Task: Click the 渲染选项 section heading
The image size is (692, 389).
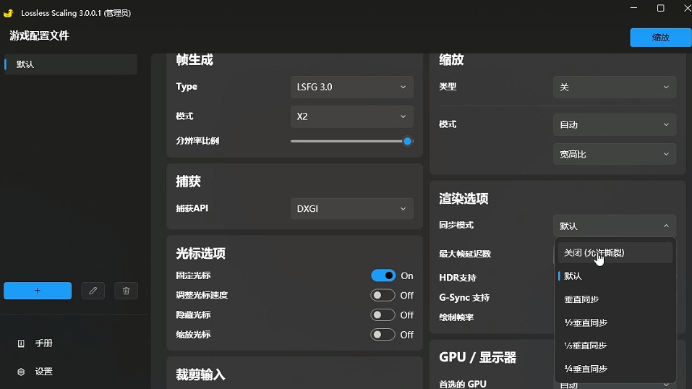Action: point(464,199)
